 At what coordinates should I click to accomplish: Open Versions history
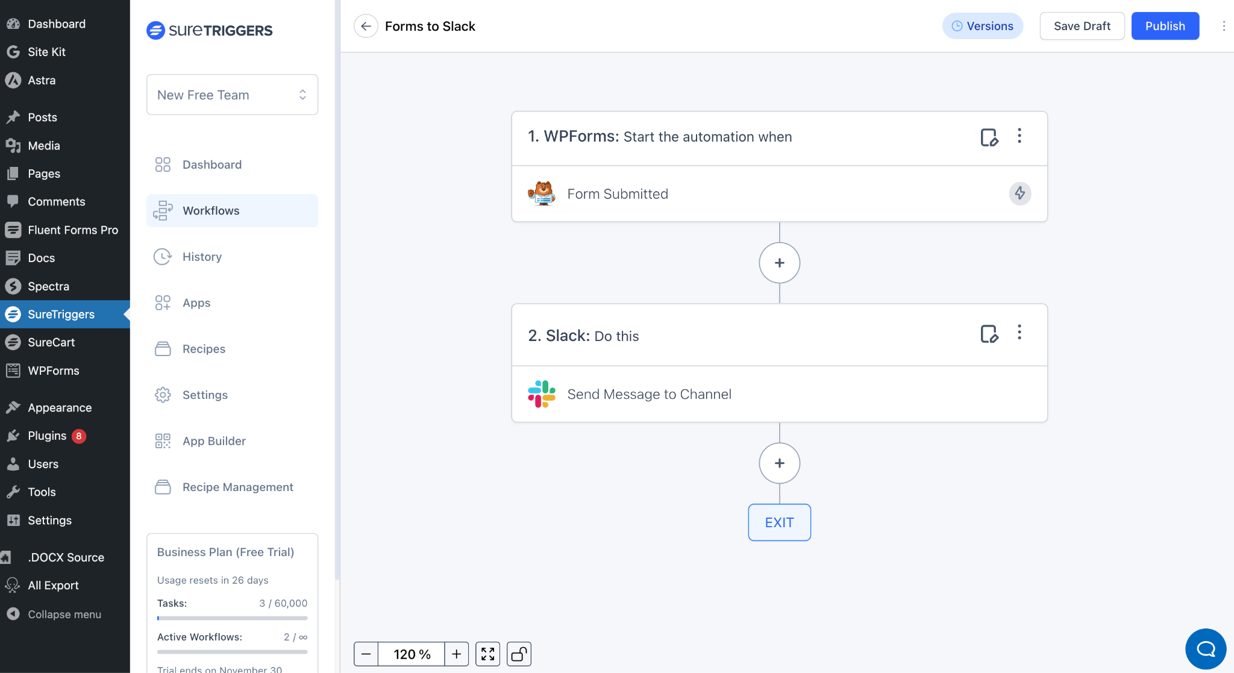[983, 26]
